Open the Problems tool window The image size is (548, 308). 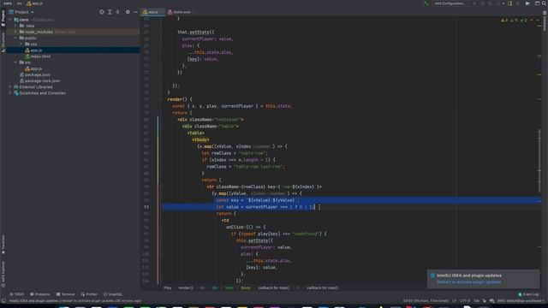click(x=40, y=294)
